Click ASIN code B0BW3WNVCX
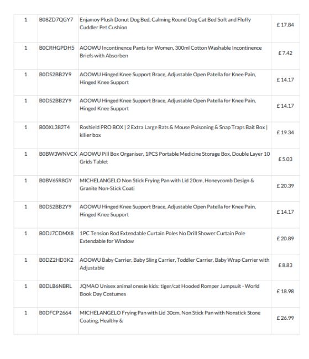The image size is (309, 359). click(x=58, y=154)
